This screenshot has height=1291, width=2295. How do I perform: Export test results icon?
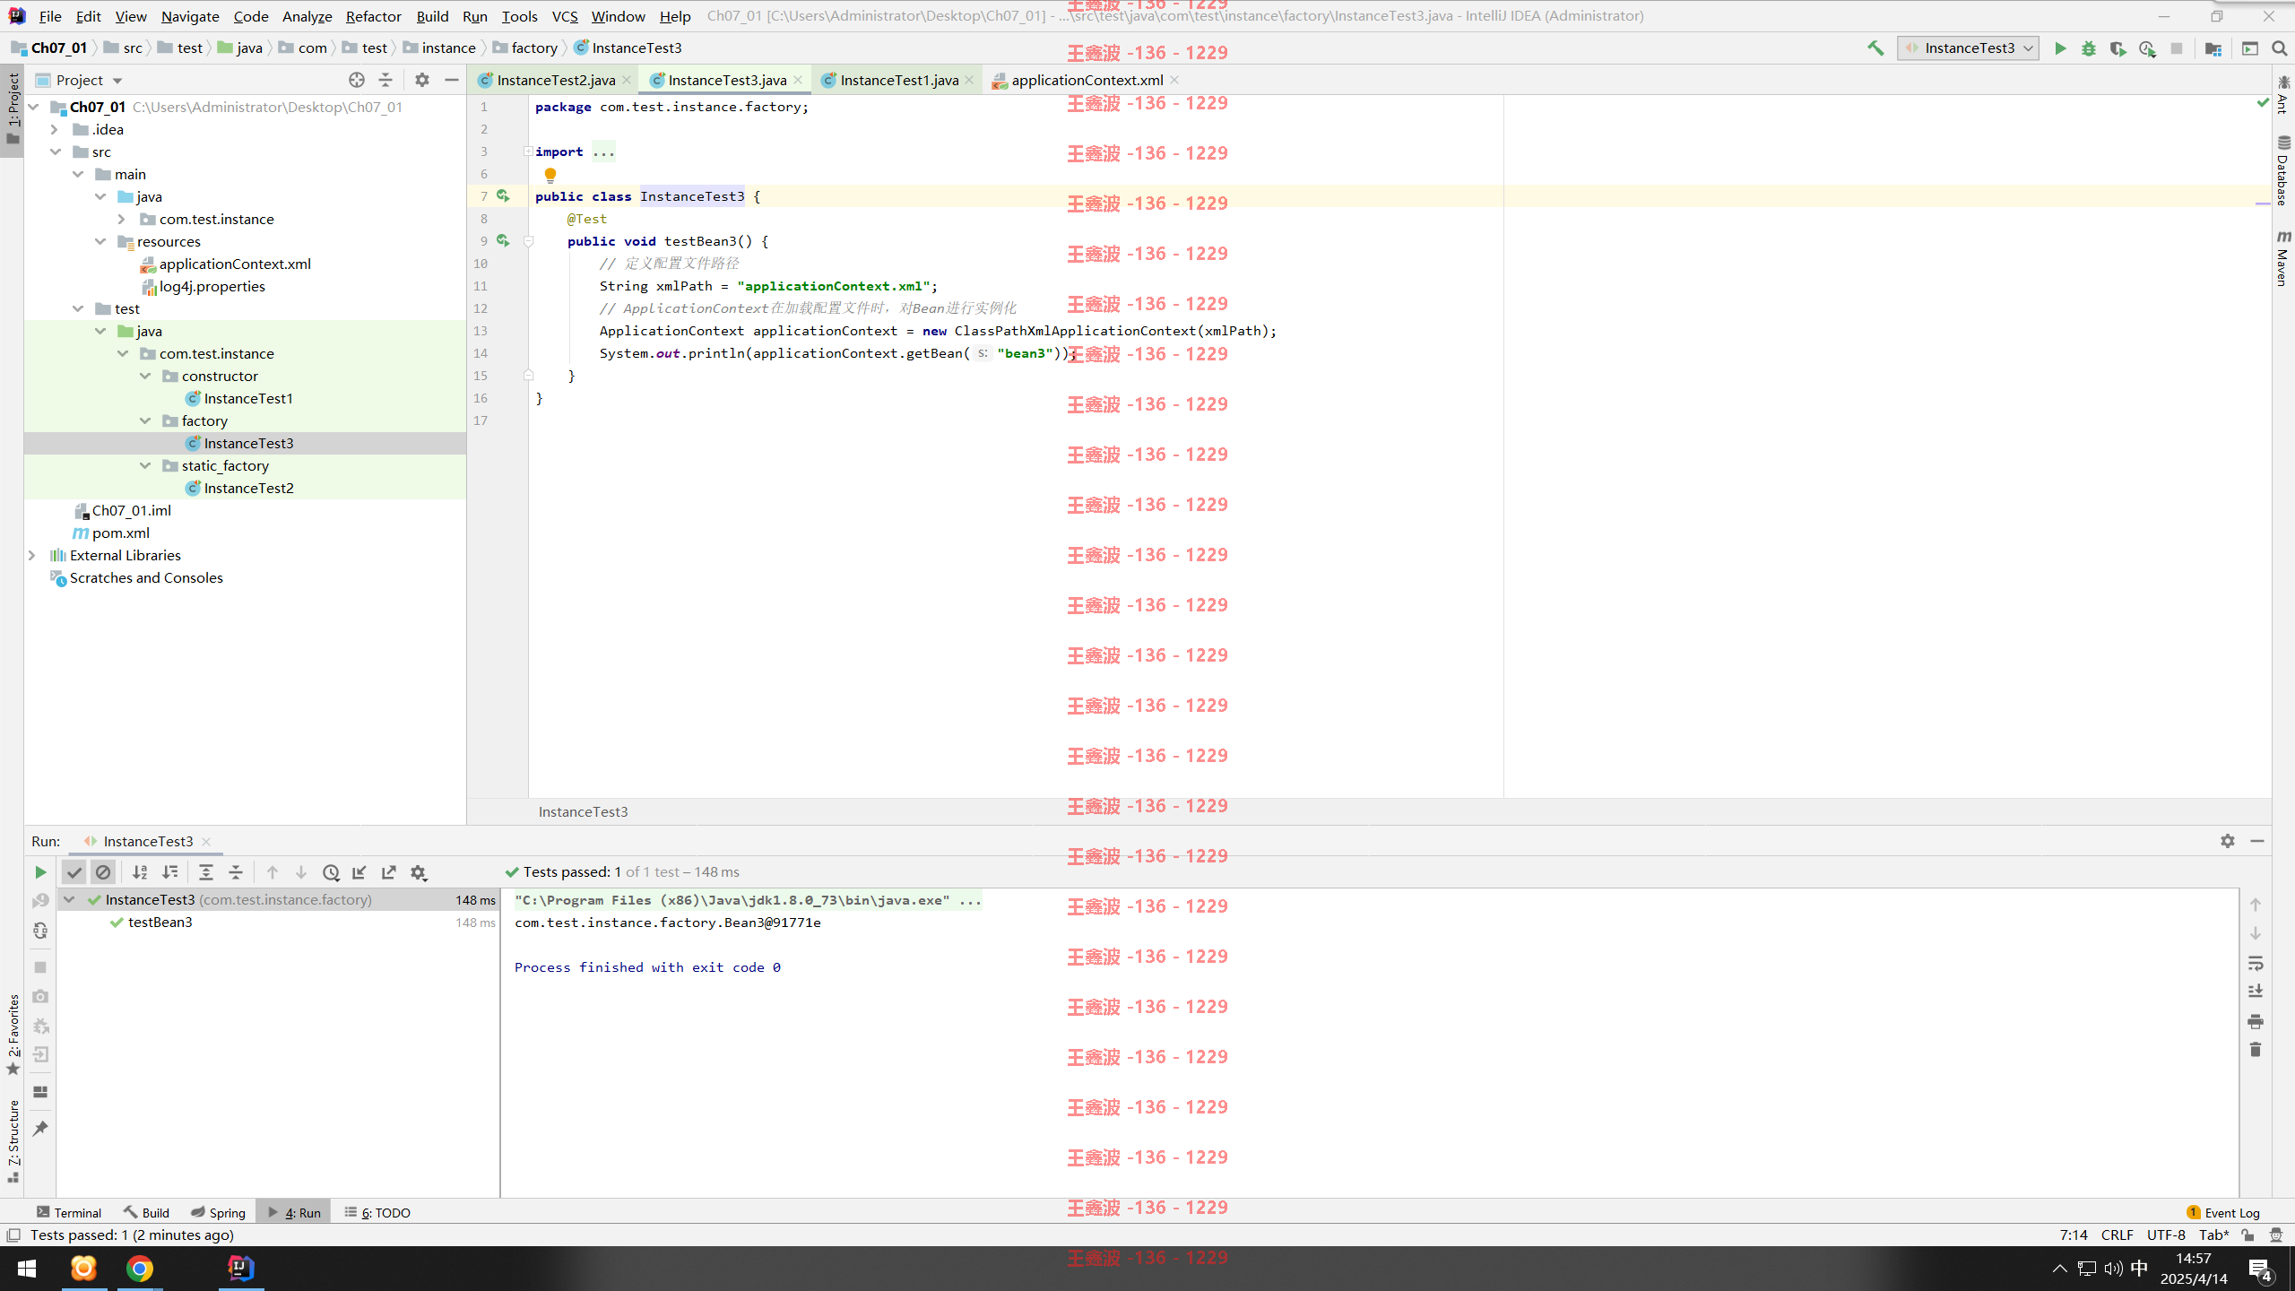[x=389, y=872]
